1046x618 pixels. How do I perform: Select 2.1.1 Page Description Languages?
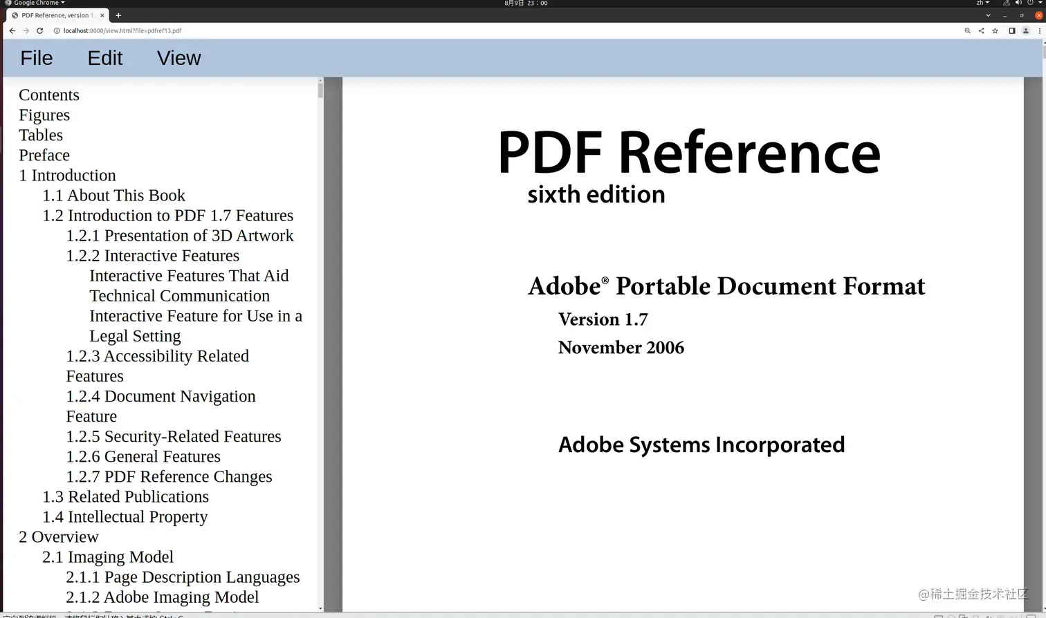pos(183,577)
